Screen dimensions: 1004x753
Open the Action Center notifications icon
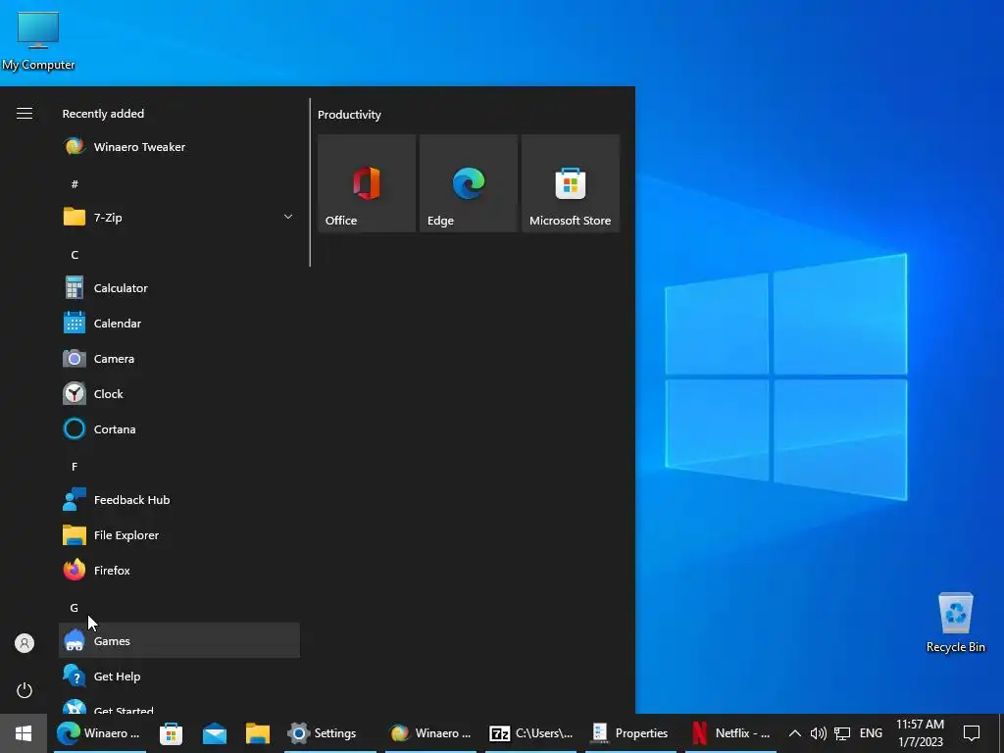(x=972, y=733)
